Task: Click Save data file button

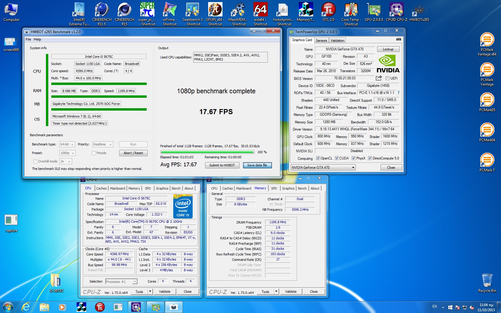Action: (257, 165)
